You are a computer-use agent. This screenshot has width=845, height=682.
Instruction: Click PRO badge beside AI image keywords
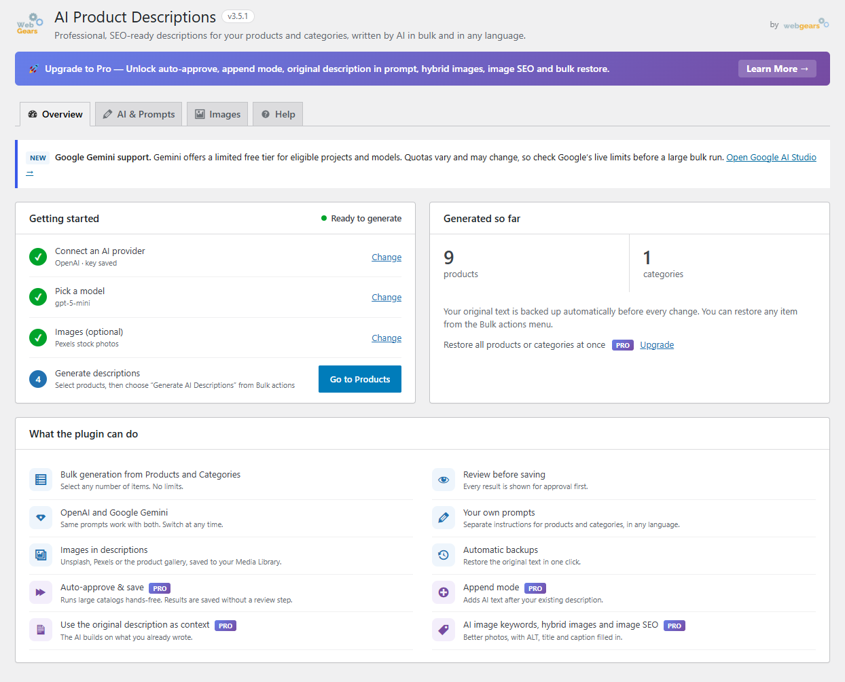pyautogui.click(x=675, y=626)
